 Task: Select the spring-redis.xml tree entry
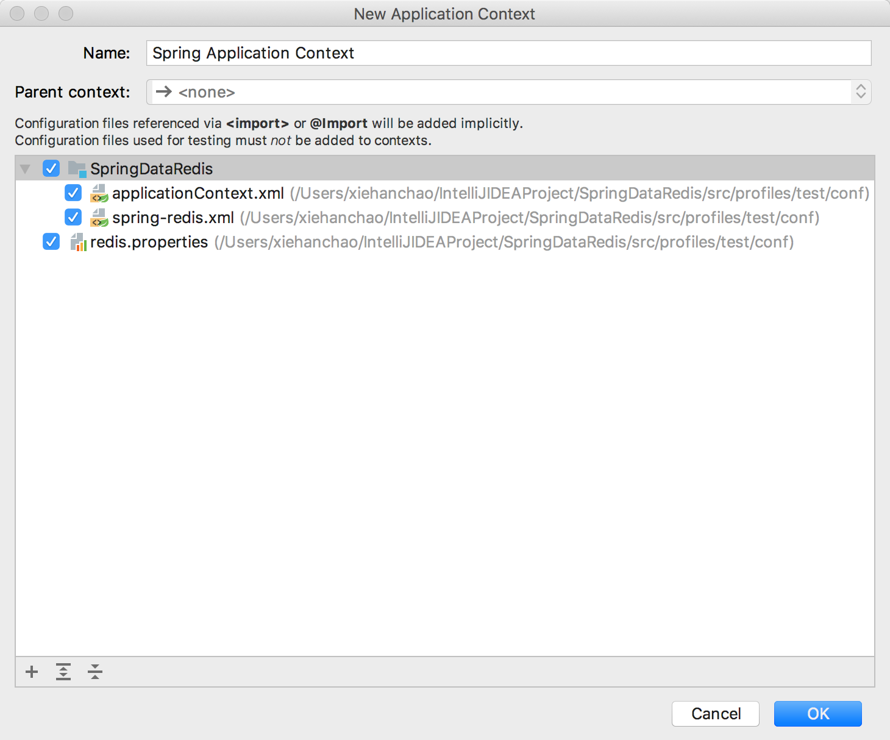[x=173, y=218]
